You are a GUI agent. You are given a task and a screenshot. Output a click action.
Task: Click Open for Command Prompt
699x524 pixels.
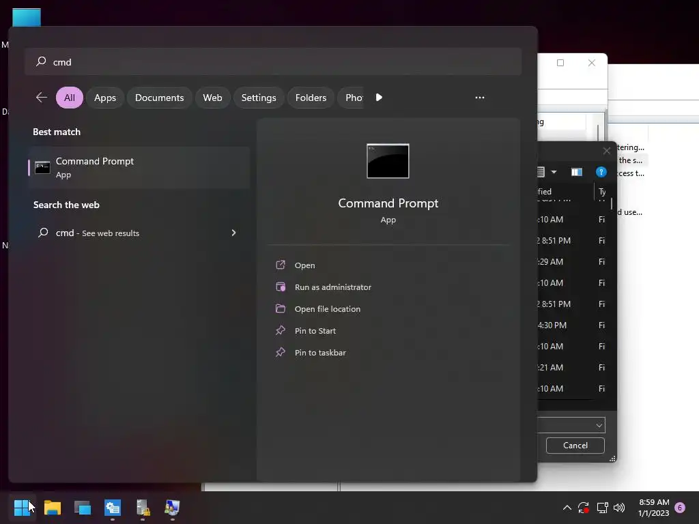pos(305,265)
